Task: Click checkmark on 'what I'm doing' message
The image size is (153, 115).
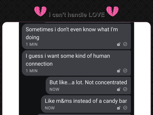Action: pos(125,44)
